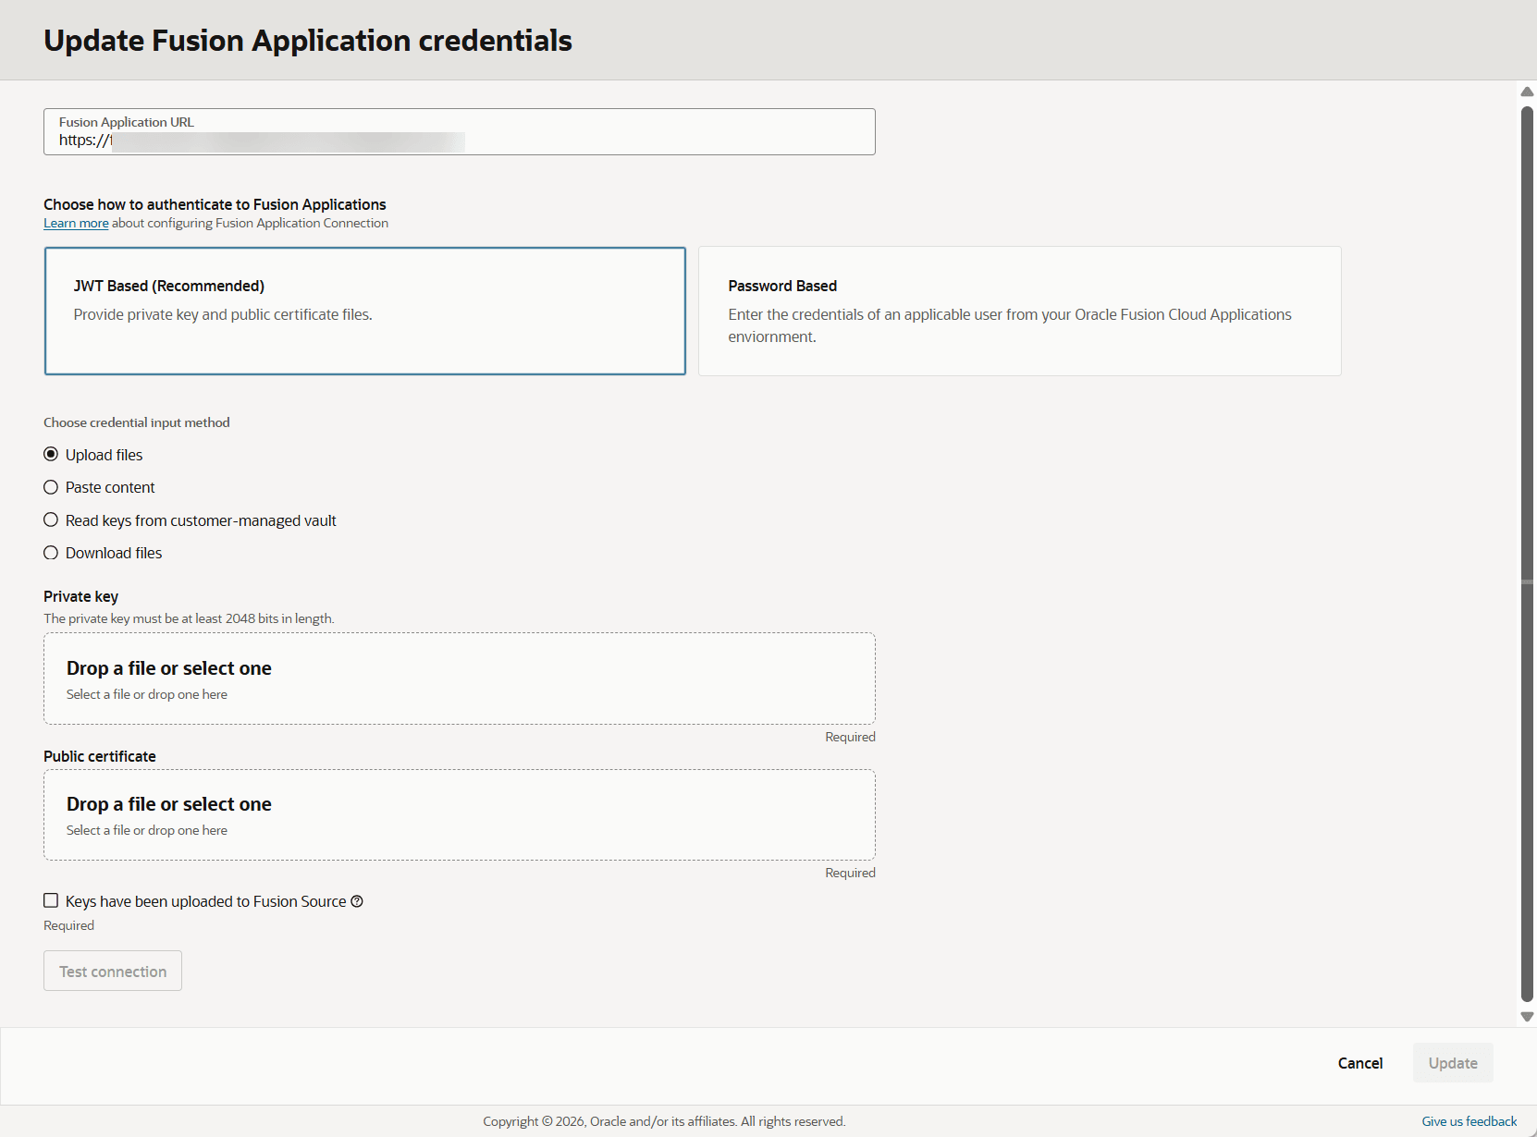Choose Password Based authentication card

pos(1019,311)
